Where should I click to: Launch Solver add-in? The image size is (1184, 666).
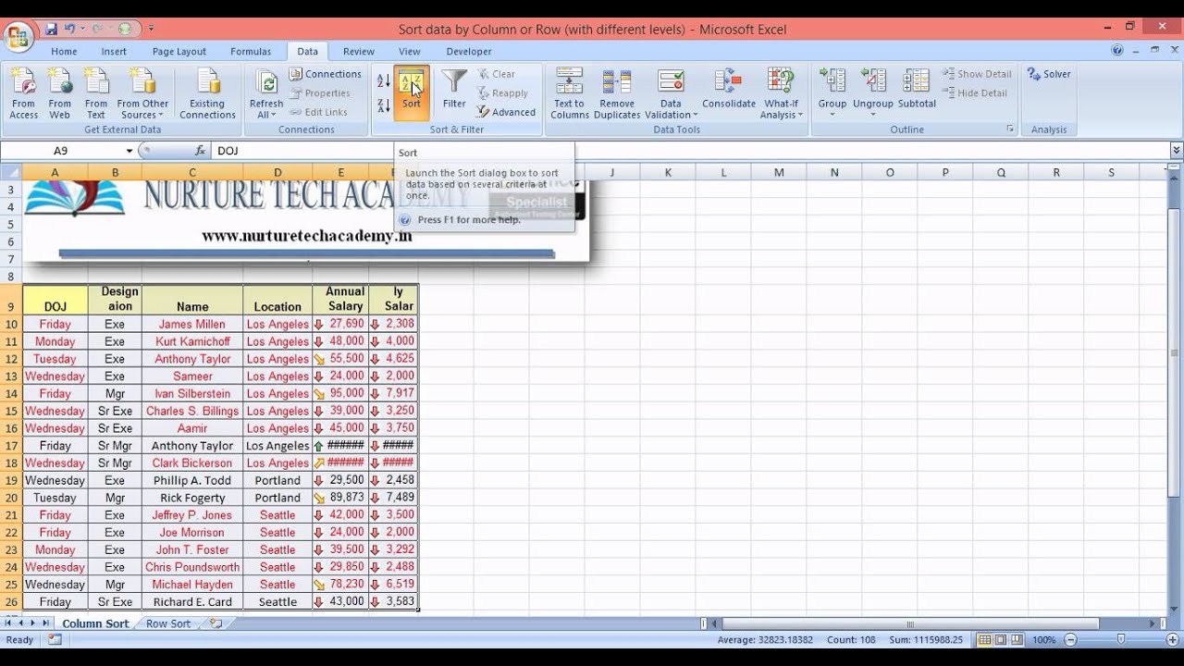coord(1049,74)
